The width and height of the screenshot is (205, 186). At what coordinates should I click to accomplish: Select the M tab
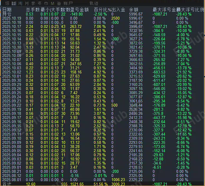pyautogui.click(x=52, y=3)
